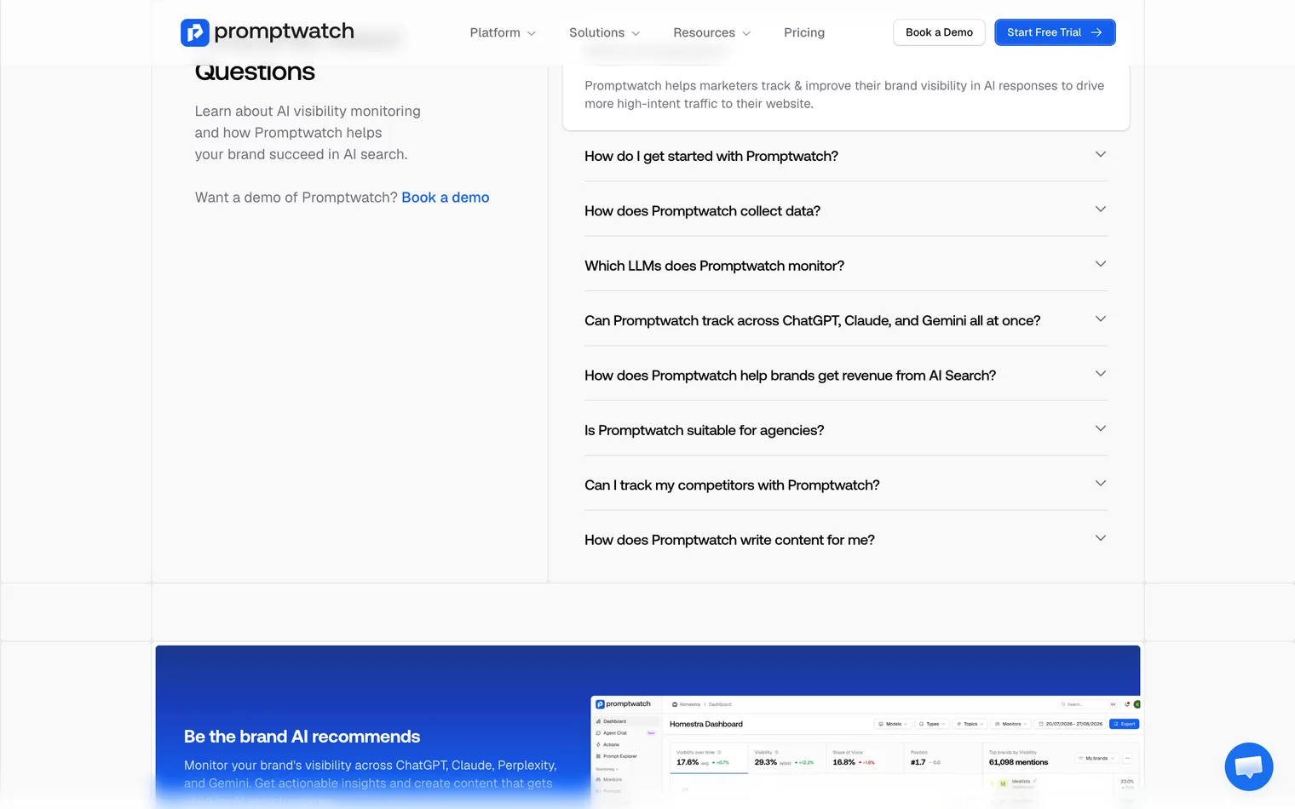This screenshot has height=809, width=1295.
Task: Click the promptwatch wordmark text
Action: coord(284,32)
